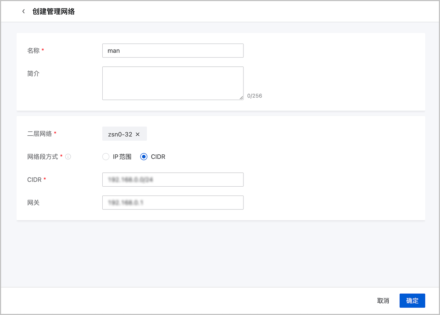Focus the 简介 description text area
The width and height of the screenshot is (440, 315).
pyautogui.click(x=173, y=83)
